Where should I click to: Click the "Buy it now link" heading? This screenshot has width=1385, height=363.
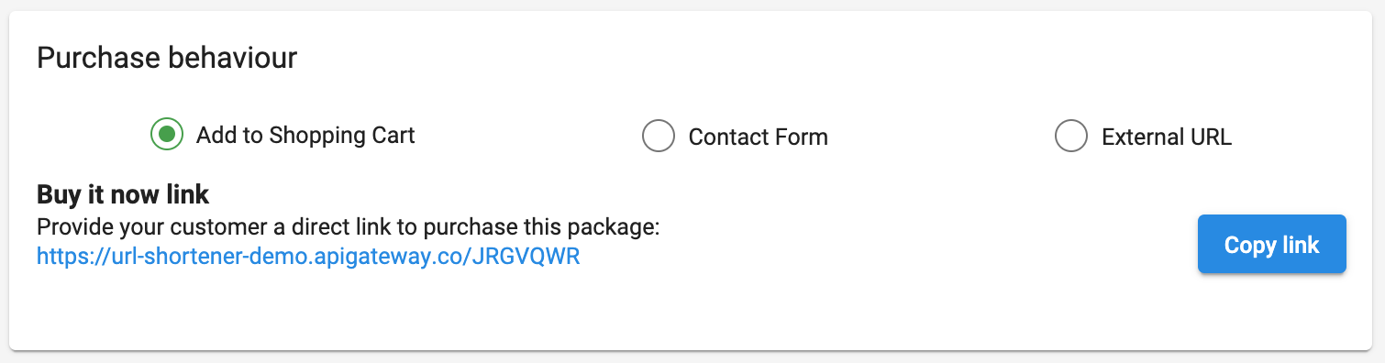pyautogui.click(x=123, y=194)
